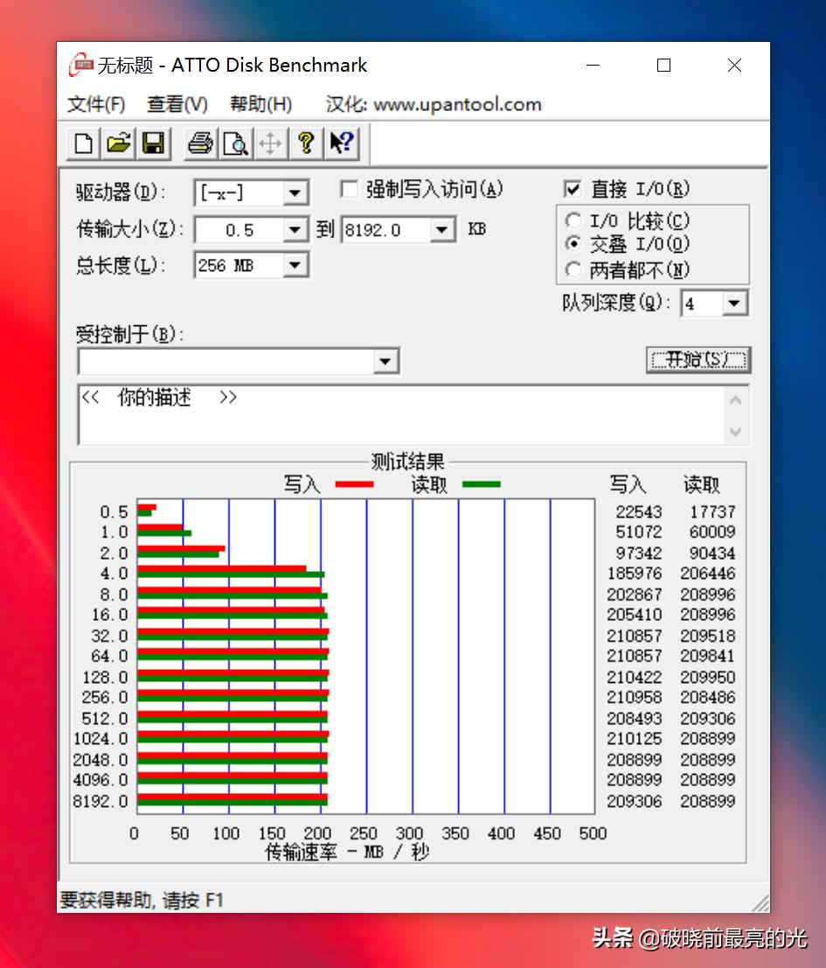Image resolution: width=826 pixels, height=968 pixels.
Task: Enable 强制写入访问 checkbox
Action: (x=349, y=189)
